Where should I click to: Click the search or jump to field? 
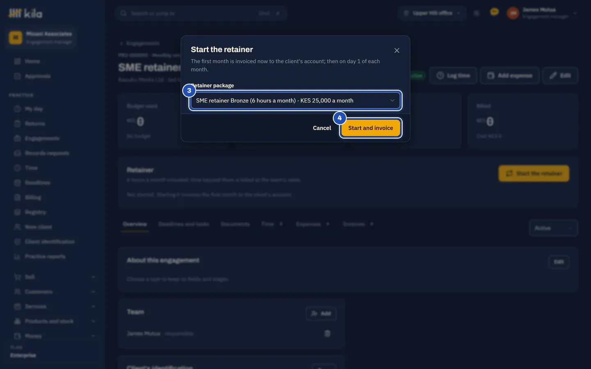[201, 13]
